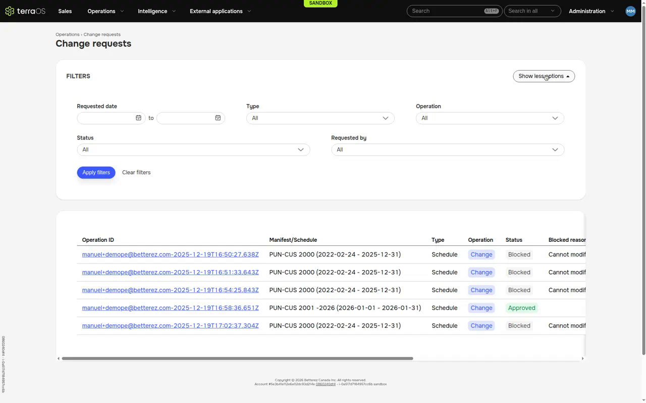Click the Status column header
Image resolution: width=646 pixels, height=403 pixels.
514,240
